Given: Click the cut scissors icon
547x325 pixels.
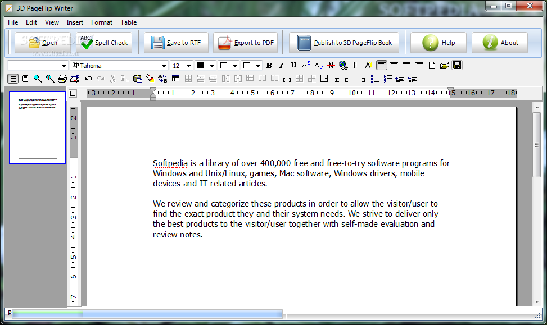Looking at the screenshot, I should coord(112,79).
